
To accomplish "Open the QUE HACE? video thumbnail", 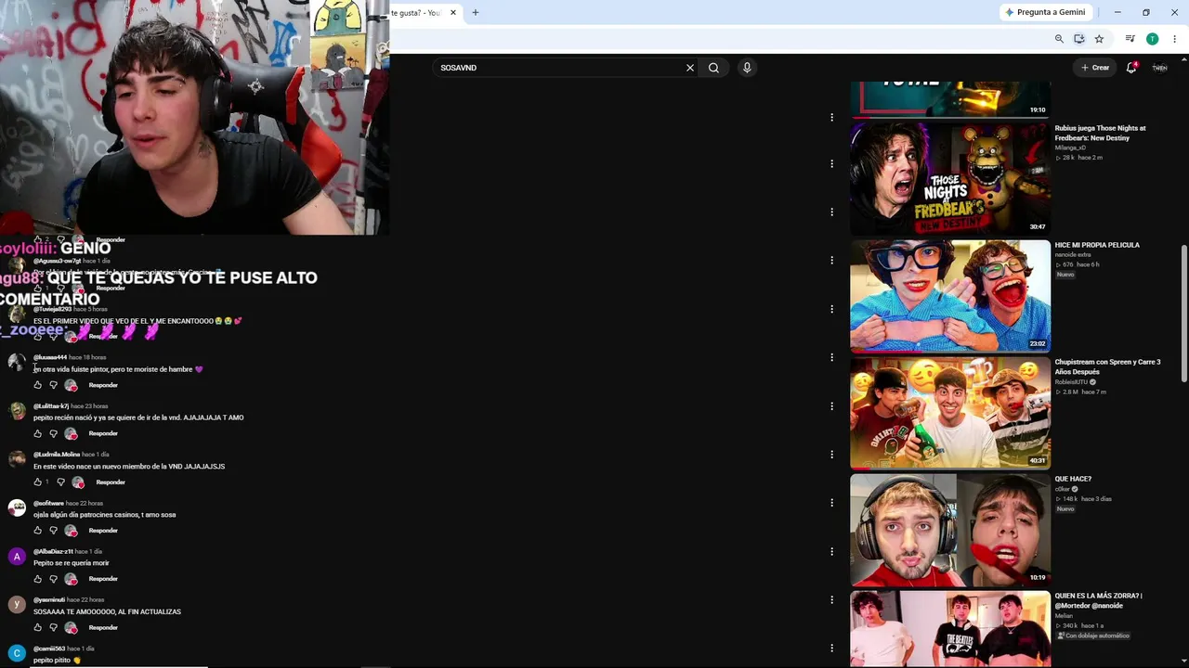I will tap(950, 529).
